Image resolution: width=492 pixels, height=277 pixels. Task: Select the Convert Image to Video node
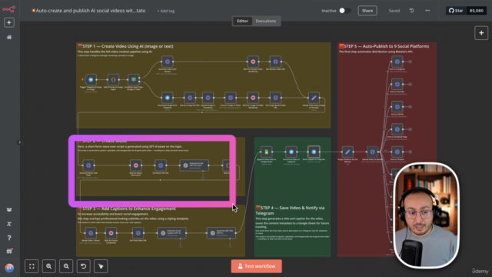[x=231, y=98]
